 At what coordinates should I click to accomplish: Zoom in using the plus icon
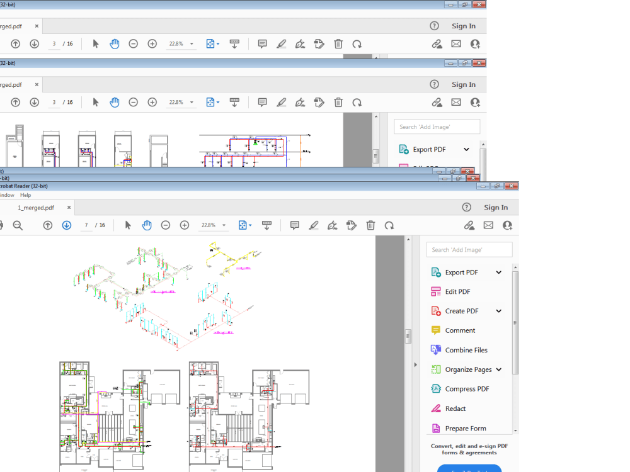point(184,225)
